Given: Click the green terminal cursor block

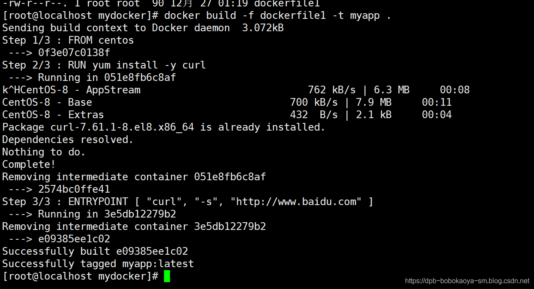Looking at the screenshot, I should [x=167, y=276].
